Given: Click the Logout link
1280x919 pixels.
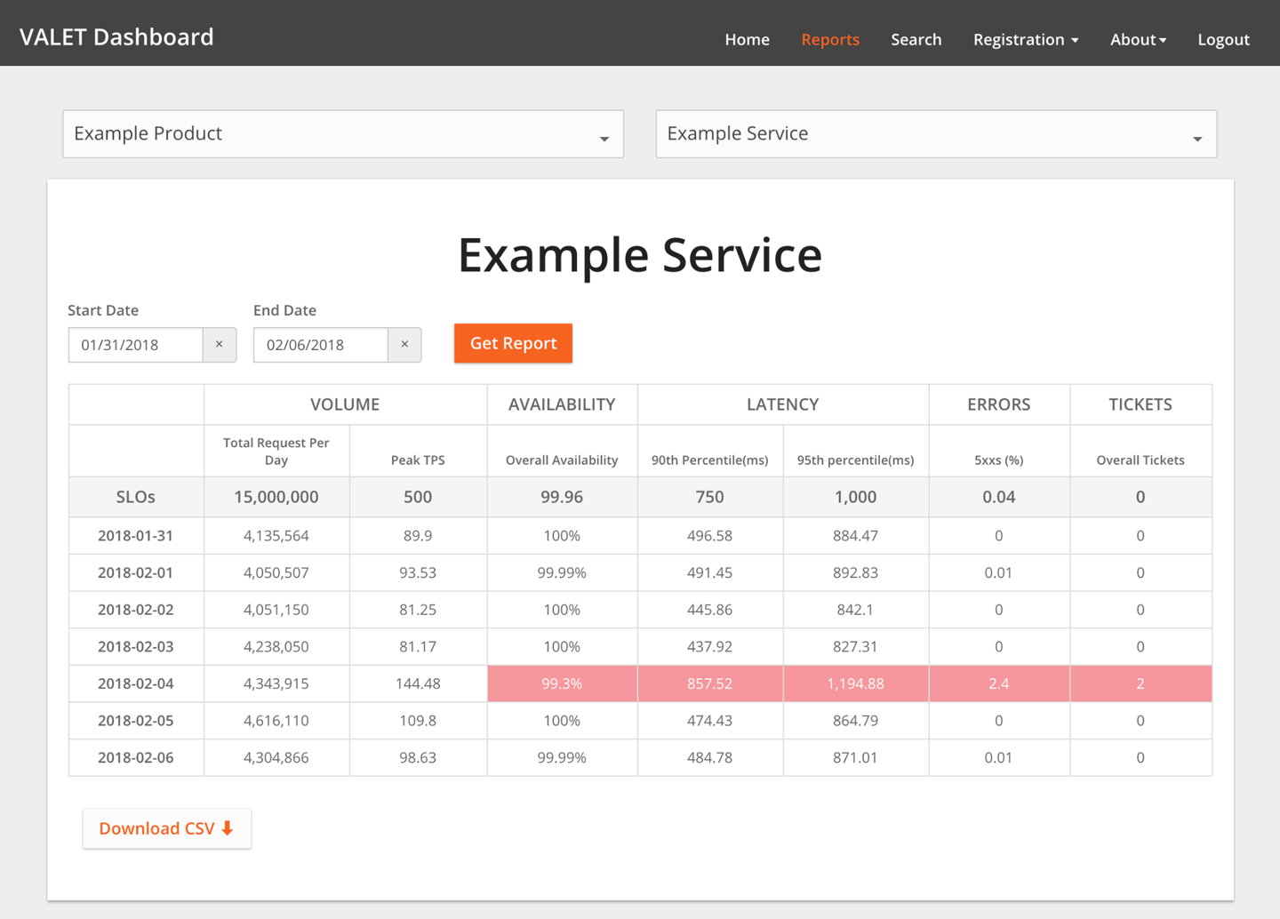Looking at the screenshot, I should coord(1222,40).
